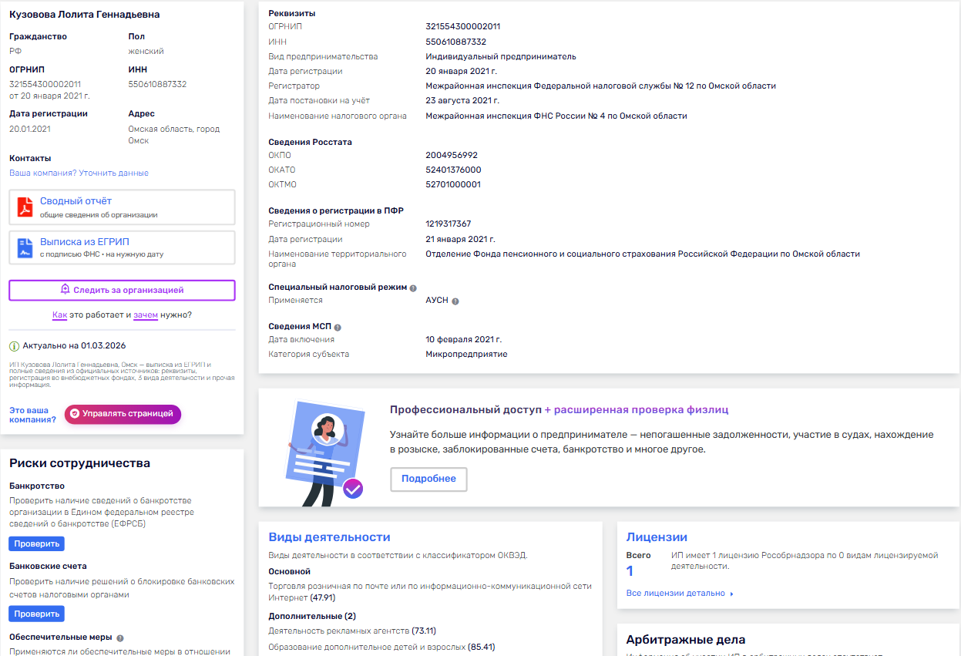Image resolution: width=961 pixels, height=656 pixels.
Task: Click the bell icon inside Следить за организацией
Action: (x=66, y=290)
